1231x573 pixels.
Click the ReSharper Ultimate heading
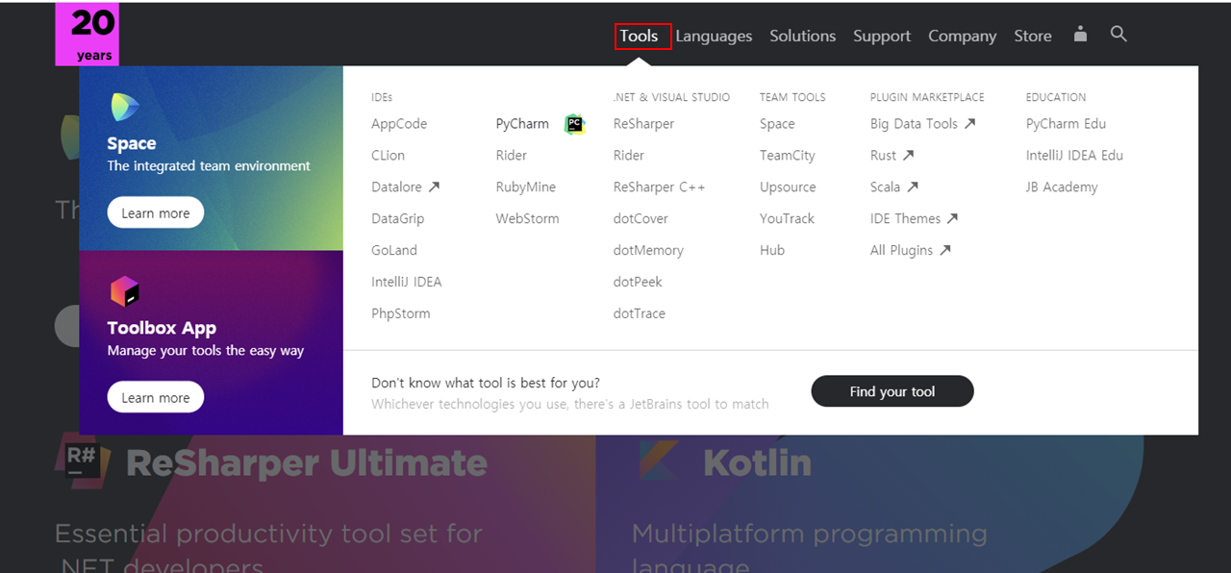click(x=307, y=463)
